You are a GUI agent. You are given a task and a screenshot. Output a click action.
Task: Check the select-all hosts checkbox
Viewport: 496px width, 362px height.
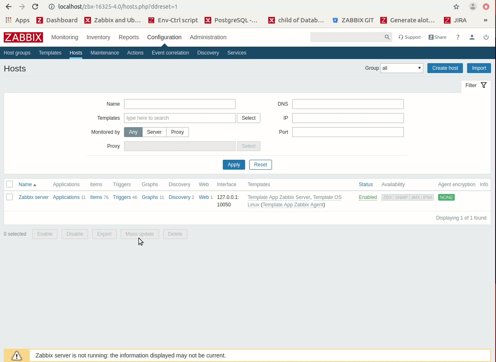point(10,185)
